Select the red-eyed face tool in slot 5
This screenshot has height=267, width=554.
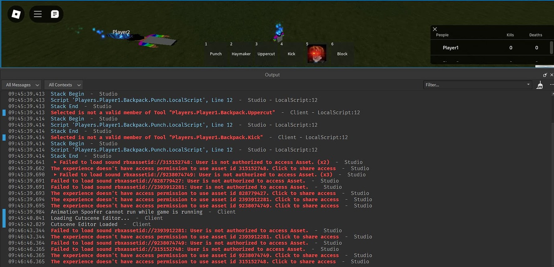[x=317, y=53]
